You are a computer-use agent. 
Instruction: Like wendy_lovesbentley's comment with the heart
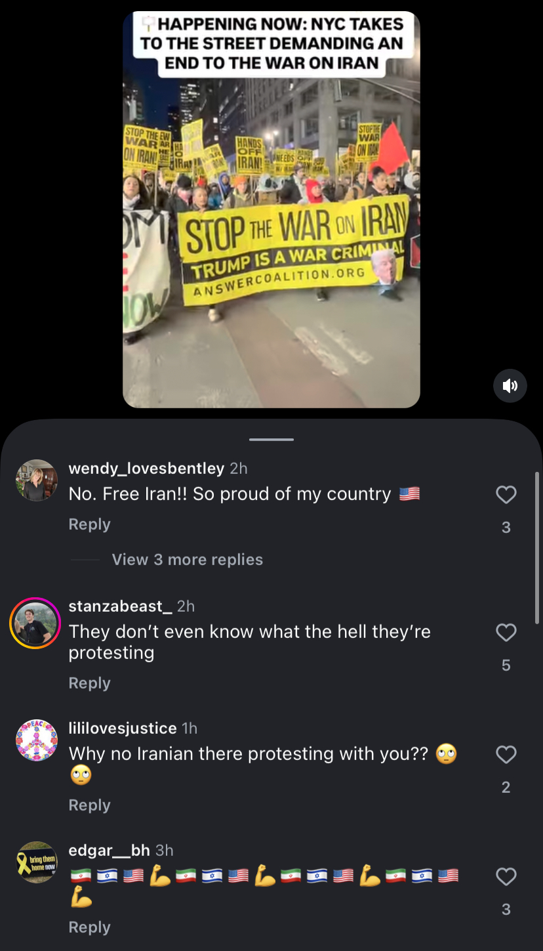coord(506,495)
